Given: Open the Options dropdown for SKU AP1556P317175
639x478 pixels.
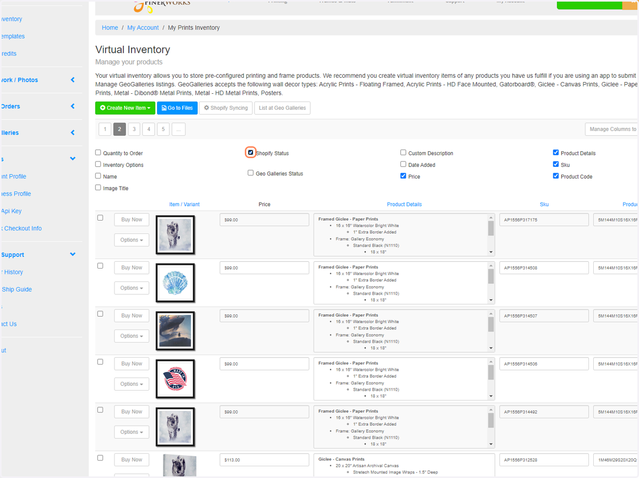Looking at the screenshot, I should pyautogui.click(x=132, y=240).
